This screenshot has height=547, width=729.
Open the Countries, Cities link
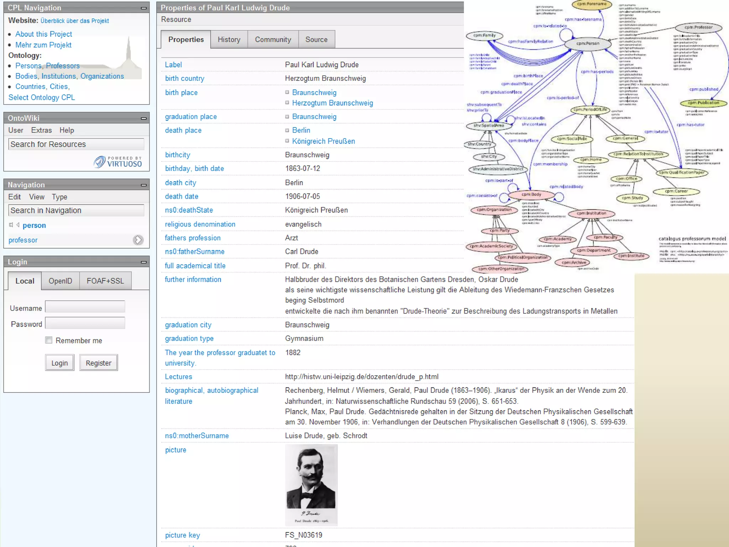pyautogui.click(x=42, y=87)
